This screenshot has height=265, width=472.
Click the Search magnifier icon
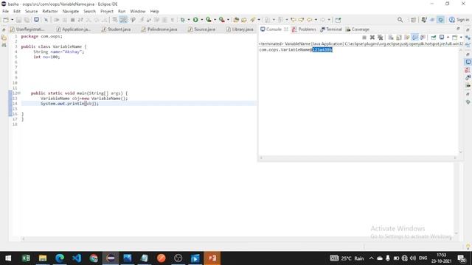pos(400,20)
